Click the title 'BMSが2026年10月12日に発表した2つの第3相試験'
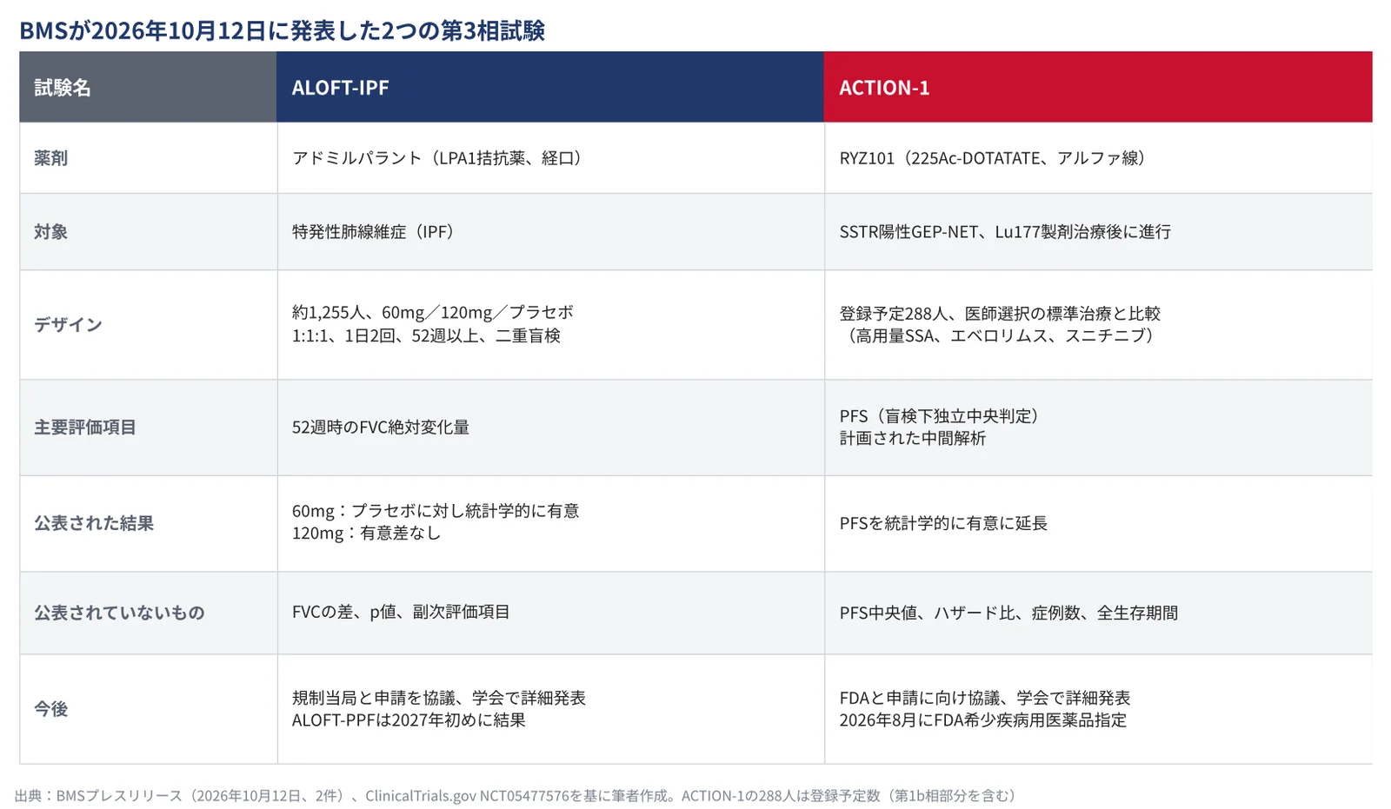 (x=282, y=30)
